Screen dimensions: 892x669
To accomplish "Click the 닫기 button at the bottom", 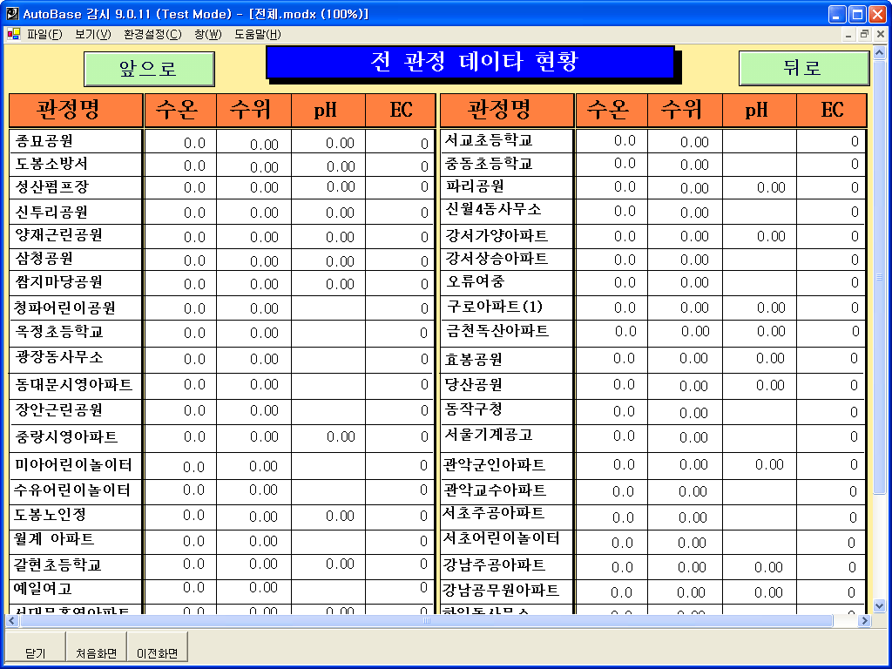I will click(x=36, y=653).
